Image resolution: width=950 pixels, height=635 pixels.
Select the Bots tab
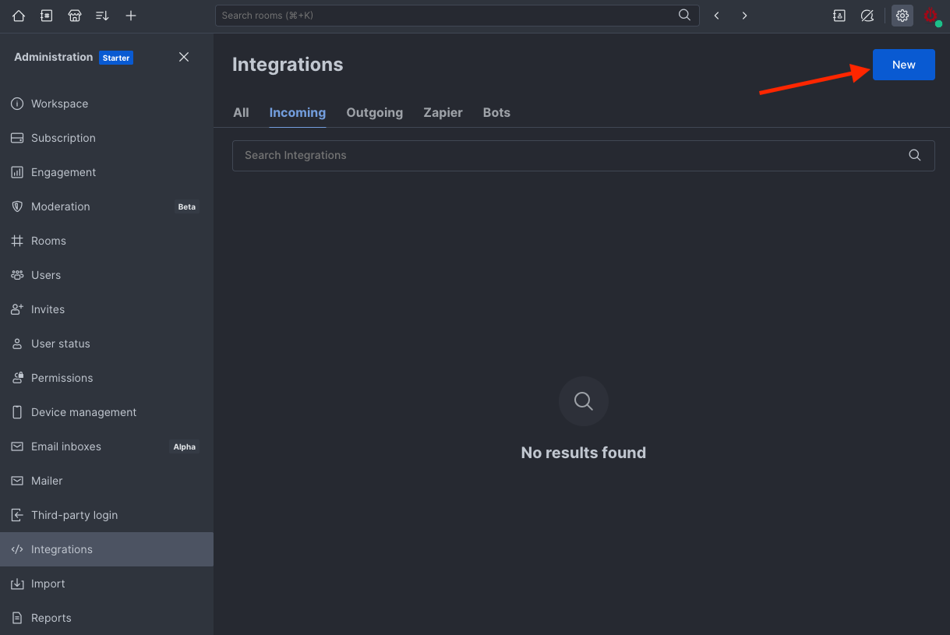click(x=496, y=112)
